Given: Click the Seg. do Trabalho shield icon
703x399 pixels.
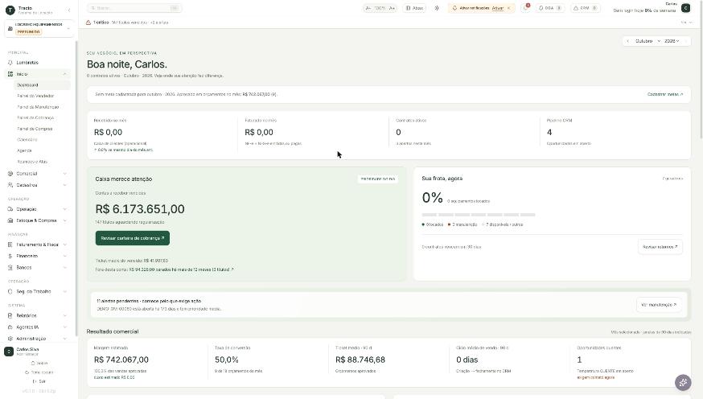Looking at the screenshot, I should [10, 291].
